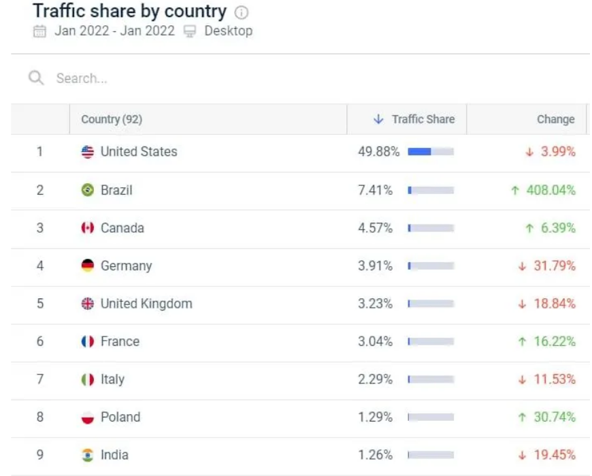This screenshot has height=476, width=592.
Task: Click the Brazil flag icon
Action: (x=88, y=190)
